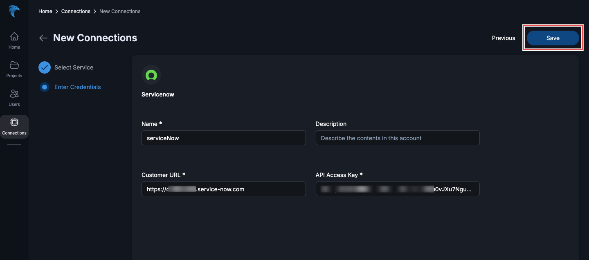Edit the Name field containing serviceNow
The image size is (589, 260).
pyautogui.click(x=223, y=138)
